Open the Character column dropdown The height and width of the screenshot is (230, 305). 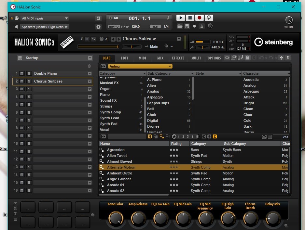(x=289, y=73)
